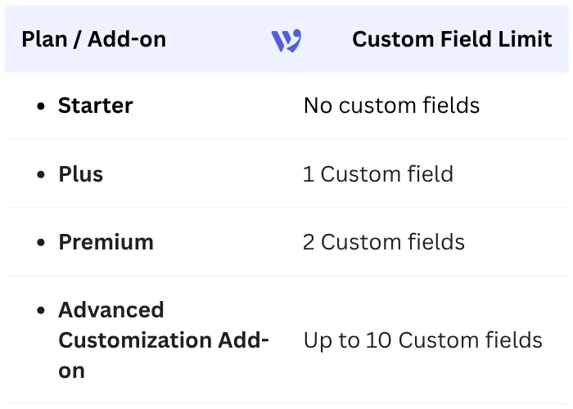Select the Advanced Customization Add-on entry

point(164,340)
